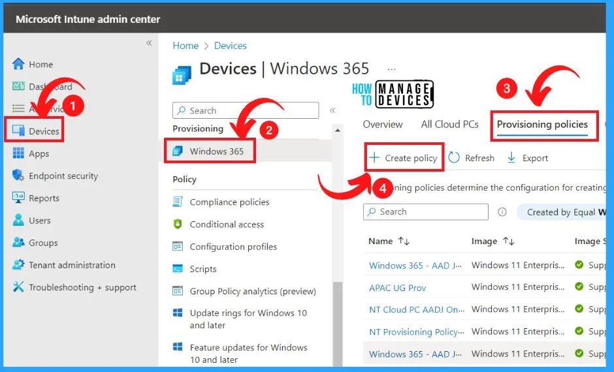Viewport: 614px width, 372px height.
Task: Open Configuration profiles menu item
Action: [x=233, y=247]
